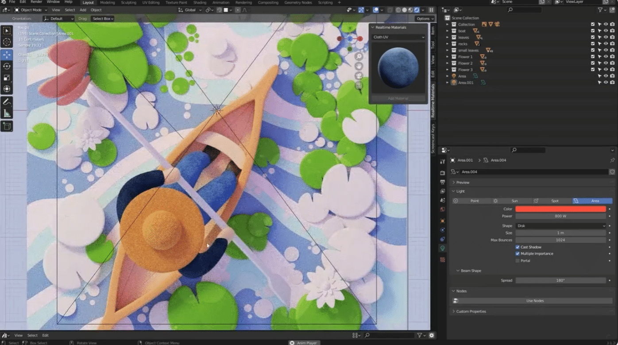Select the Move tool in toolbar

coord(7,54)
